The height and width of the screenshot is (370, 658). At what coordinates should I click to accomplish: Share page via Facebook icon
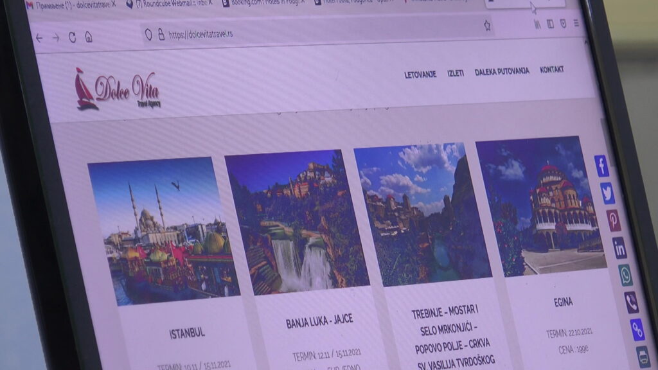click(601, 166)
